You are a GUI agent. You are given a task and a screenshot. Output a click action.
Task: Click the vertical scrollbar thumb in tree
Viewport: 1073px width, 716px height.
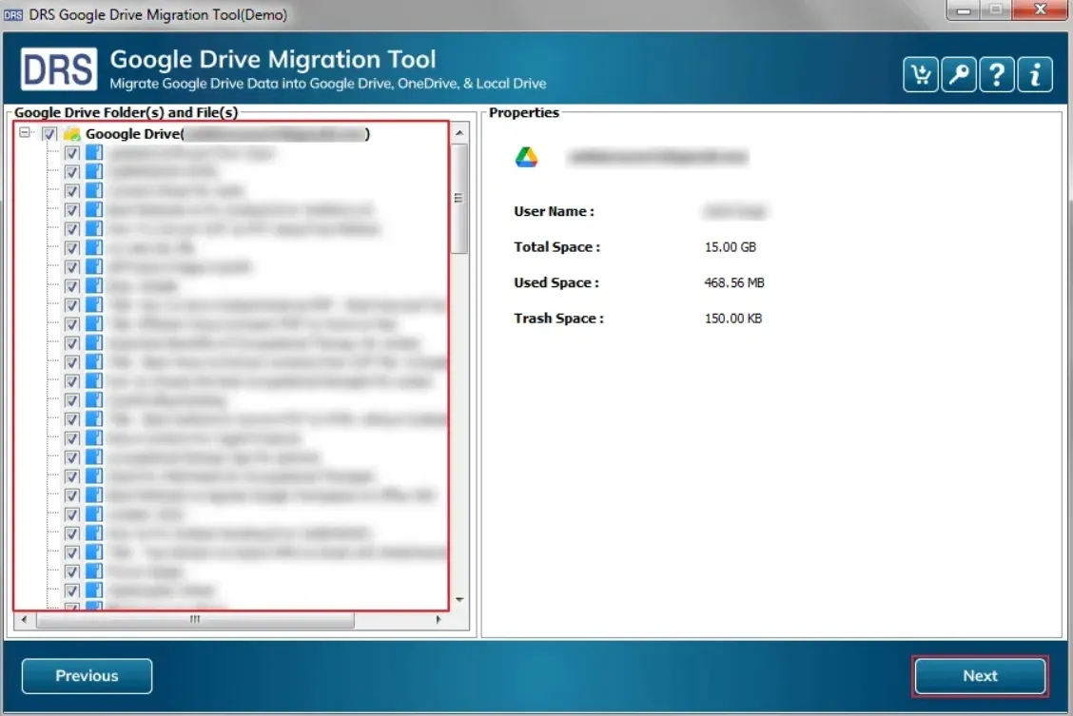pyautogui.click(x=459, y=198)
